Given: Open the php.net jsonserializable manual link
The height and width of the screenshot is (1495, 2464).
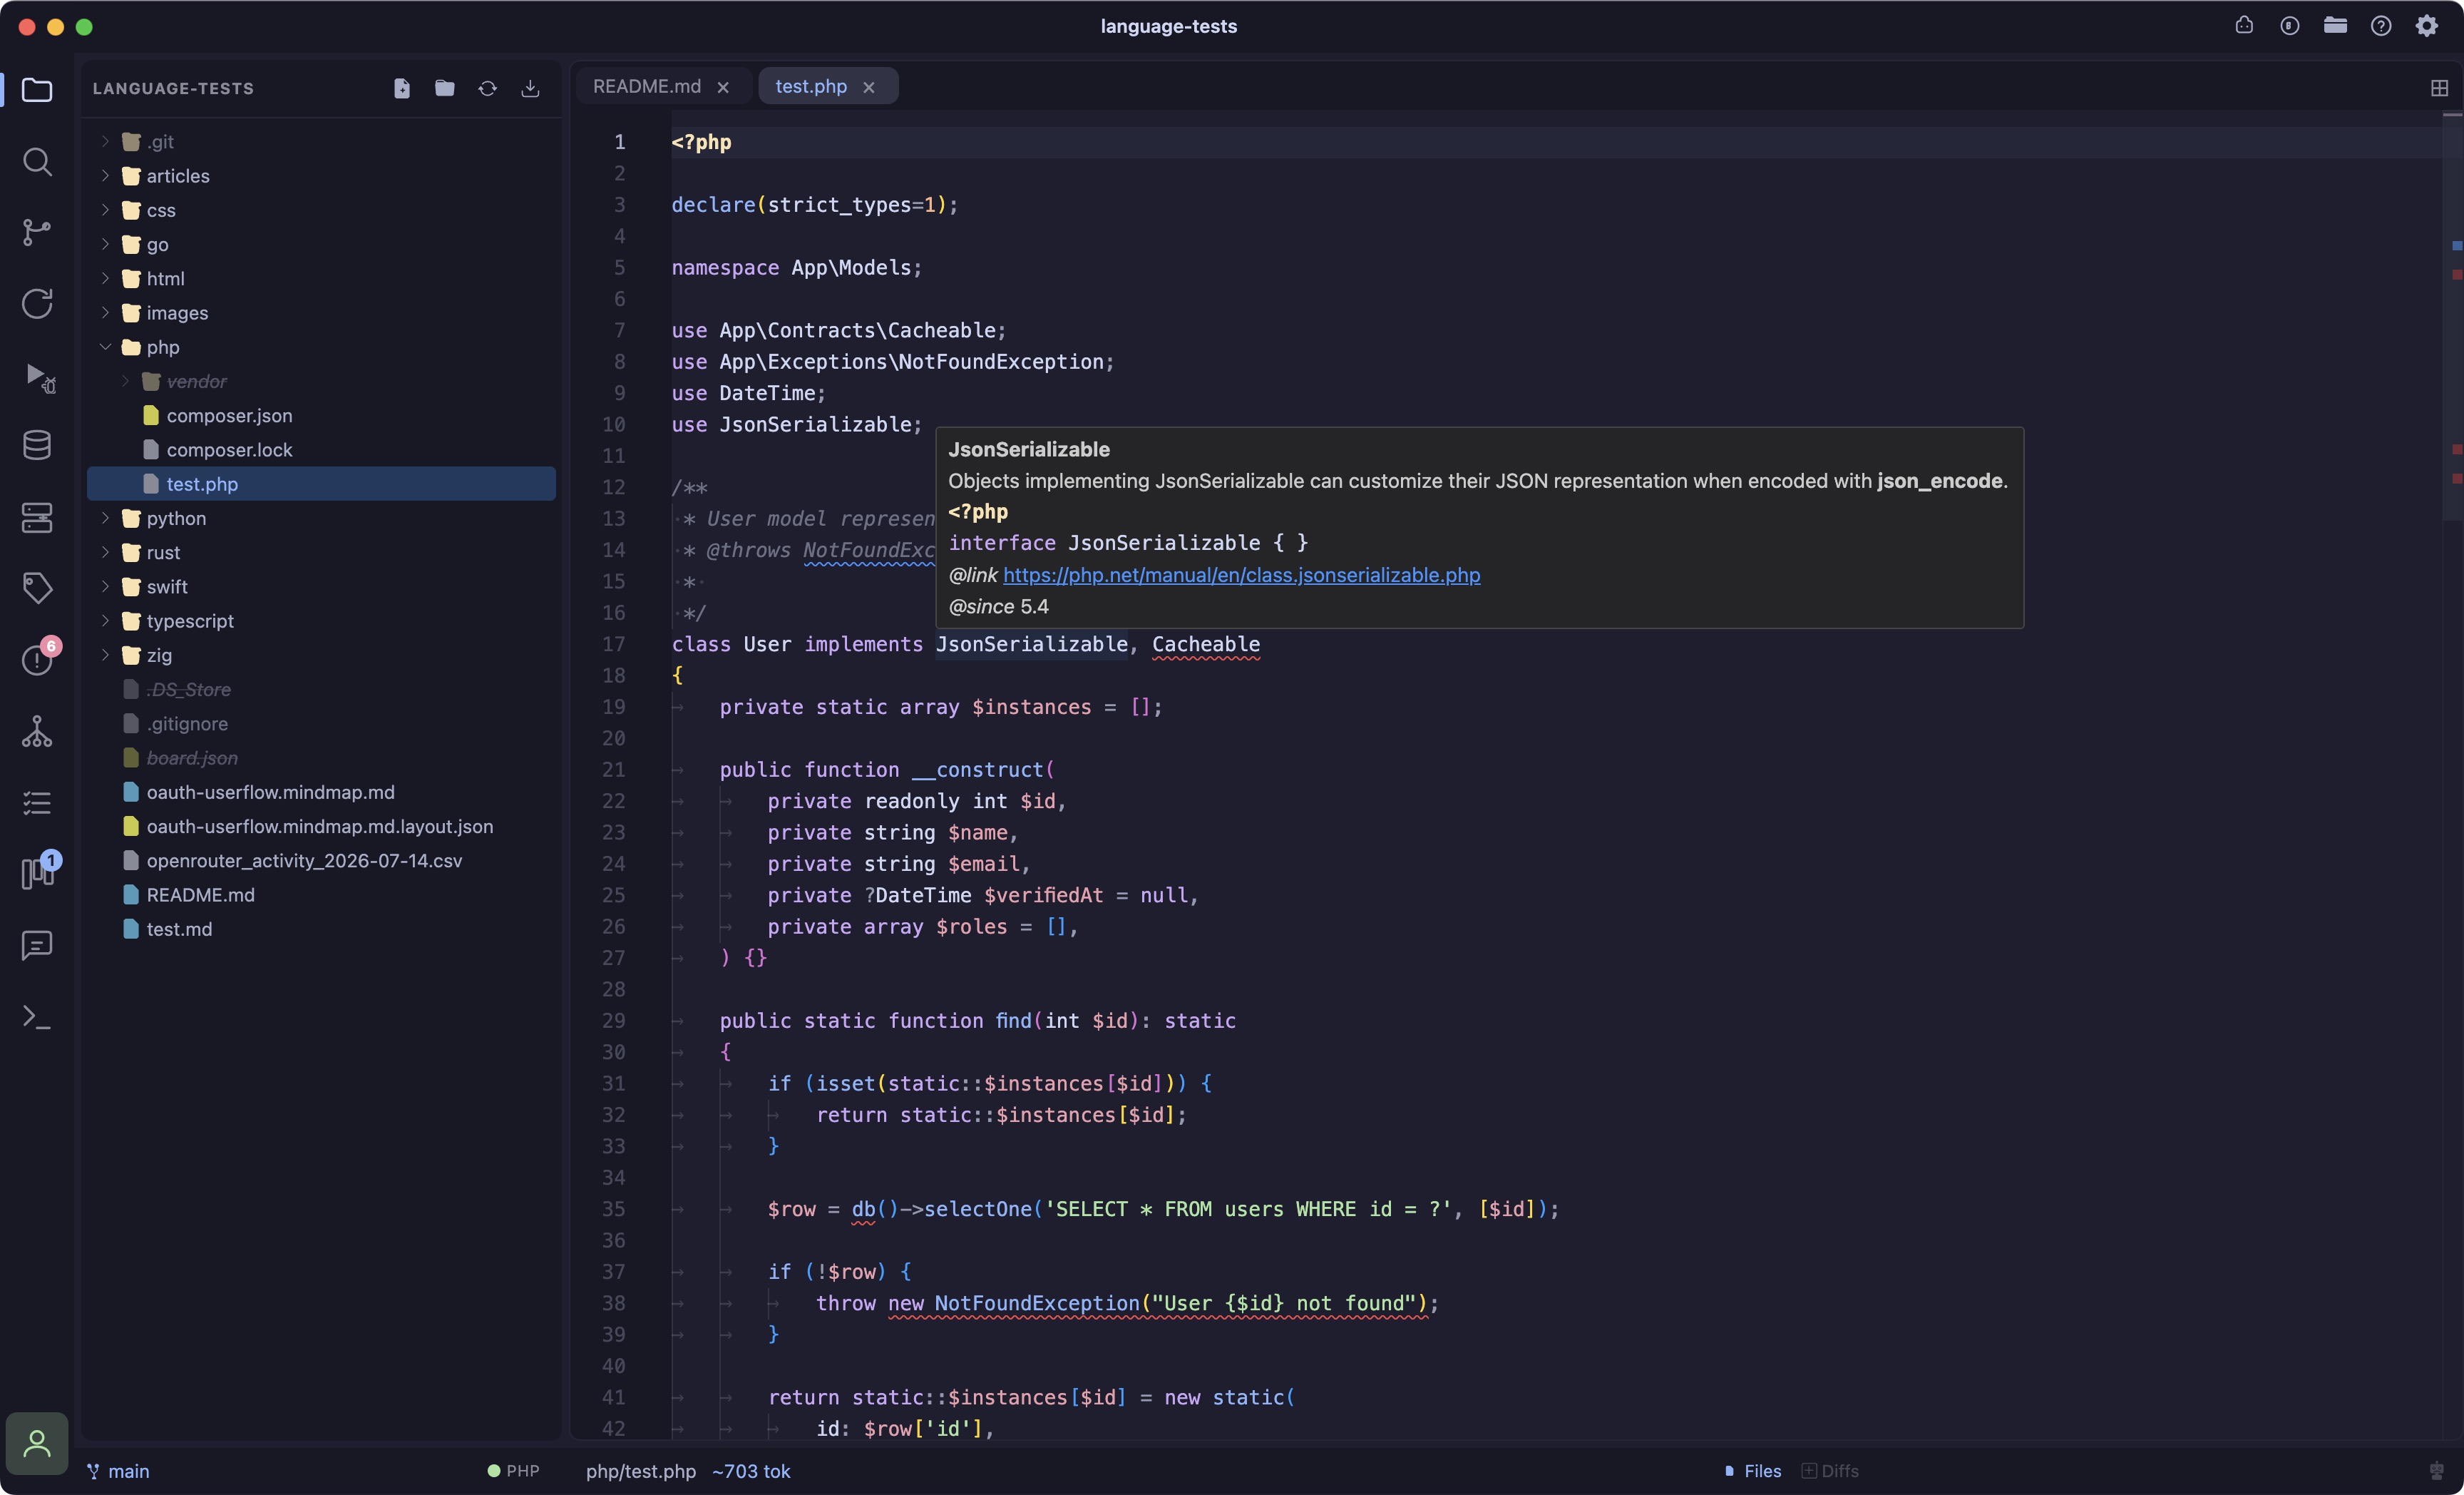Looking at the screenshot, I should click(x=1241, y=576).
